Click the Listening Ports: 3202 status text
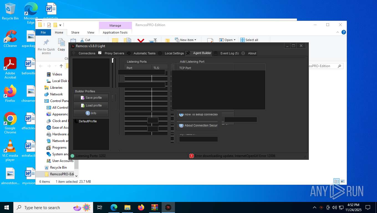Image resolution: width=377 pixels, height=213 pixels. (x=91, y=156)
